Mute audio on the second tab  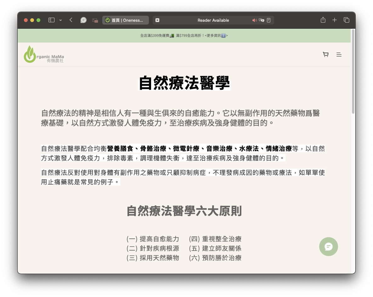tap(254, 20)
